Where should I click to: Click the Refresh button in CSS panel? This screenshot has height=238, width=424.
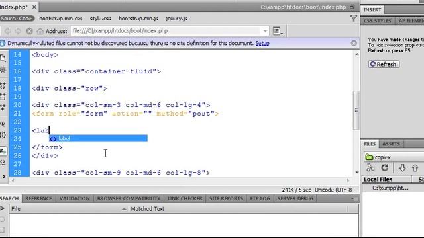384,64
